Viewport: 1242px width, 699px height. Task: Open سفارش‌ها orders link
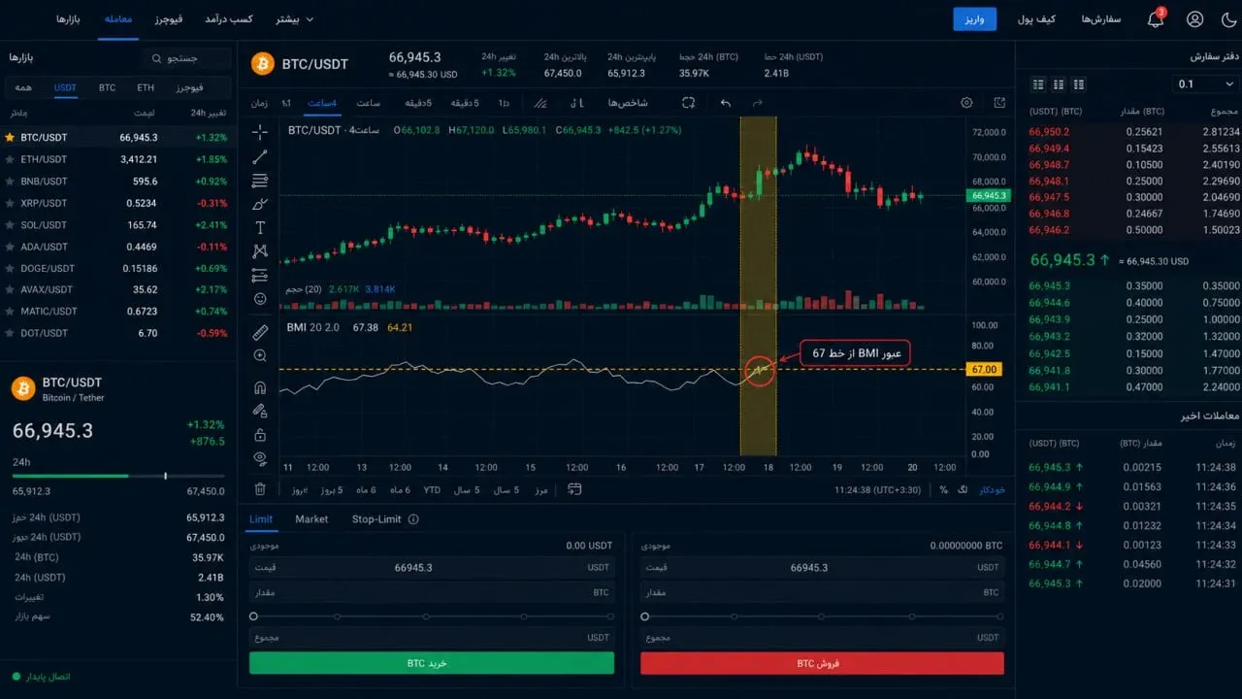pyautogui.click(x=1100, y=19)
